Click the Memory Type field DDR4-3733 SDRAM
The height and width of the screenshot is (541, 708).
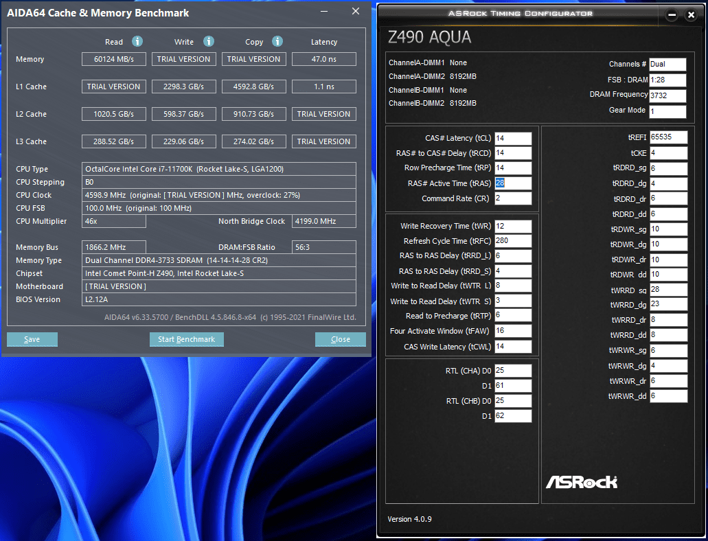(x=219, y=261)
